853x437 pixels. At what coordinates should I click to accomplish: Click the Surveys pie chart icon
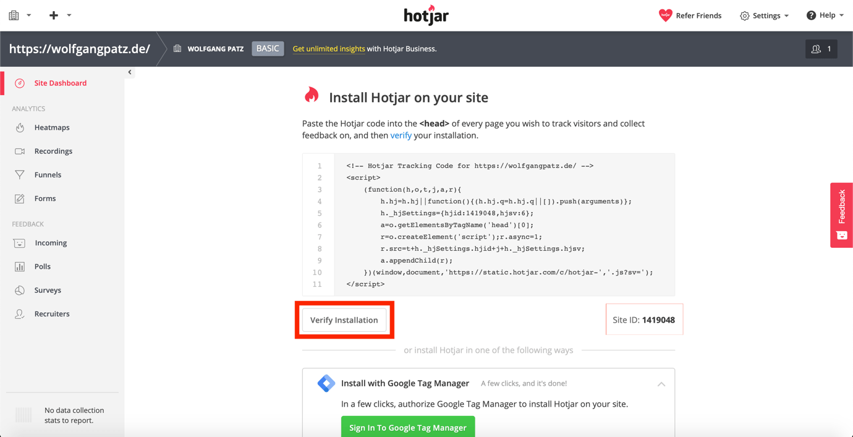pyautogui.click(x=20, y=290)
